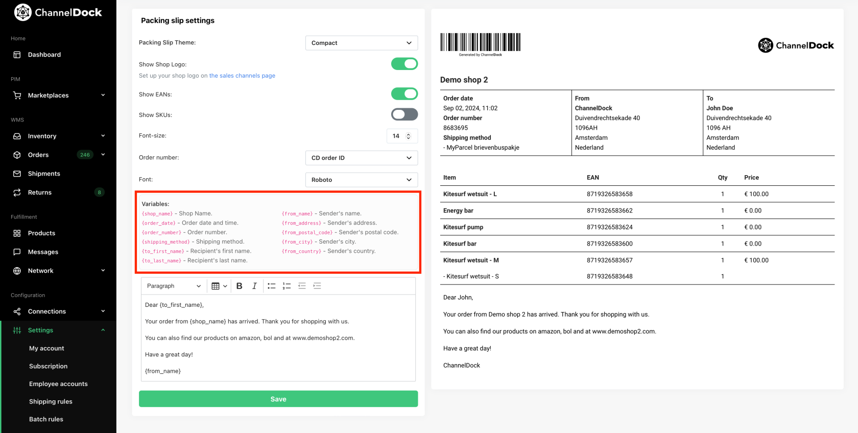Open the table options arrow
Viewport: 858px width, 433px height.
click(x=225, y=286)
